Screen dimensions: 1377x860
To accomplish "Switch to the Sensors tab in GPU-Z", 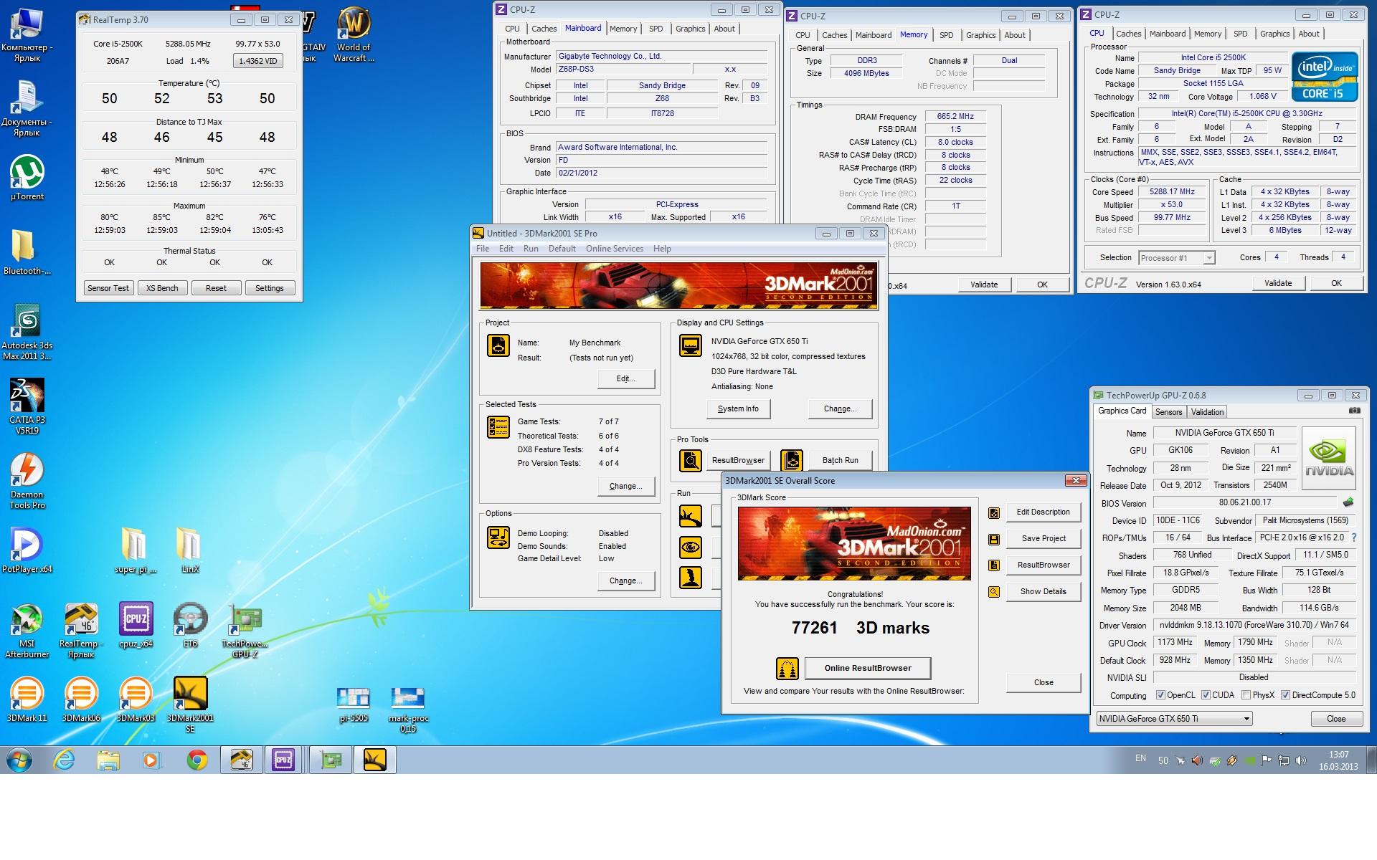I will [1168, 412].
